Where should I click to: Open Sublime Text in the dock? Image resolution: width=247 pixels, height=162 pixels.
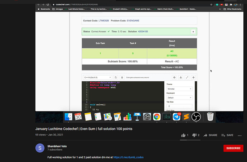(x=186, y=117)
